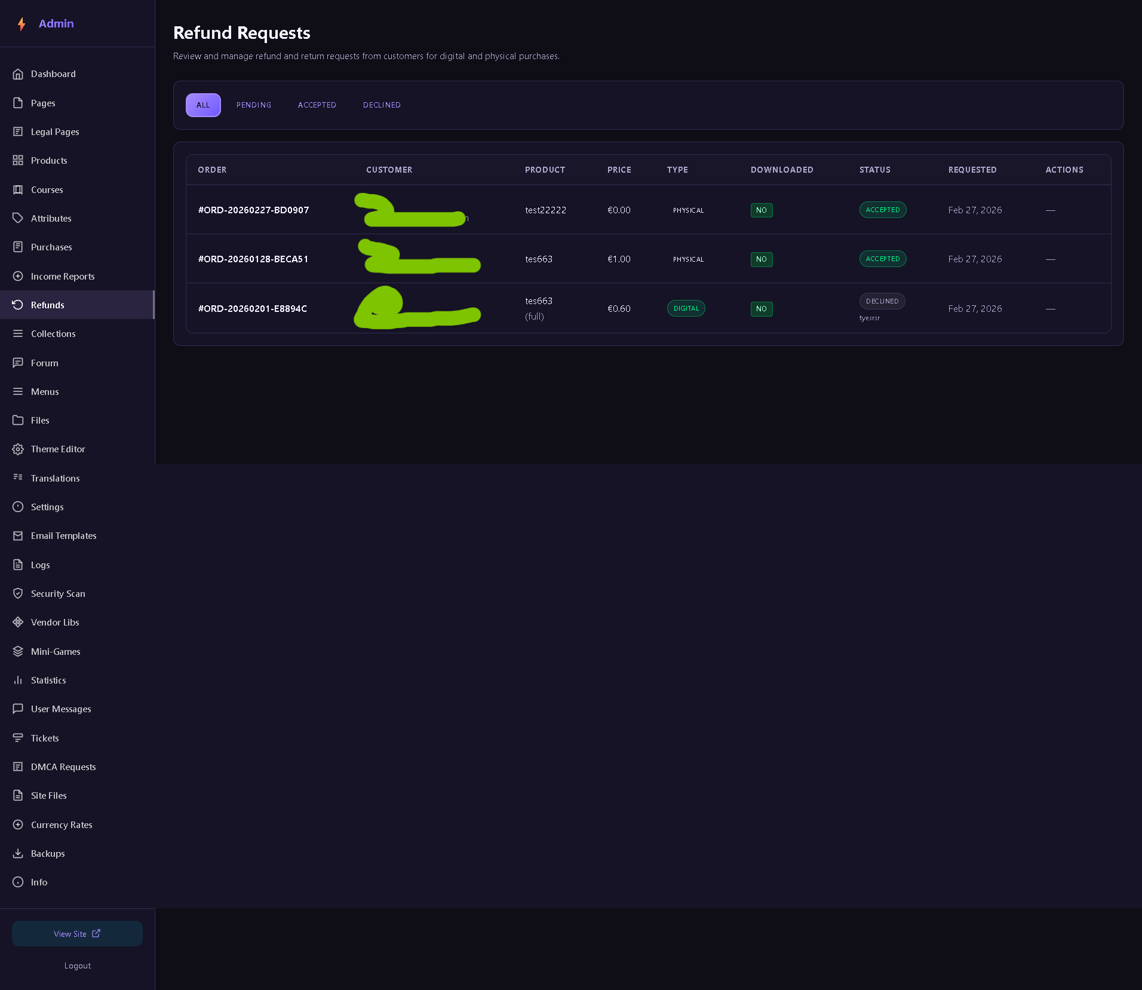Click the Logout link

pyautogui.click(x=78, y=966)
